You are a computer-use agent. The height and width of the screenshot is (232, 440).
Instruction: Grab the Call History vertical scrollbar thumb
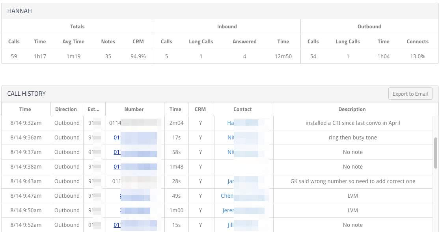click(x=436, y=153)
